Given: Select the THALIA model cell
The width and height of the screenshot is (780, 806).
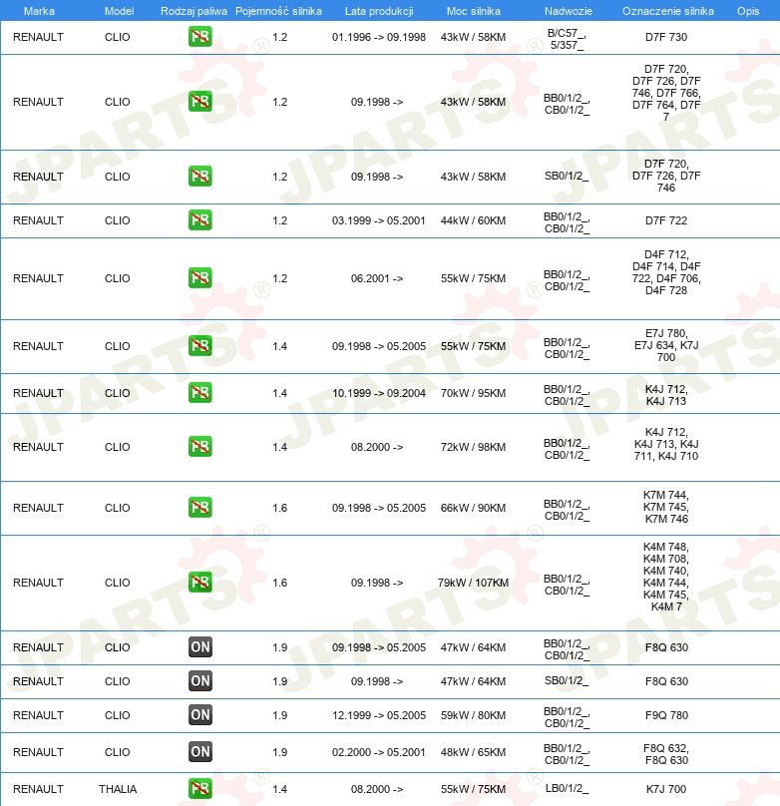Looking at the screenshot, I should pyautogui.click(x=118, y=789).
